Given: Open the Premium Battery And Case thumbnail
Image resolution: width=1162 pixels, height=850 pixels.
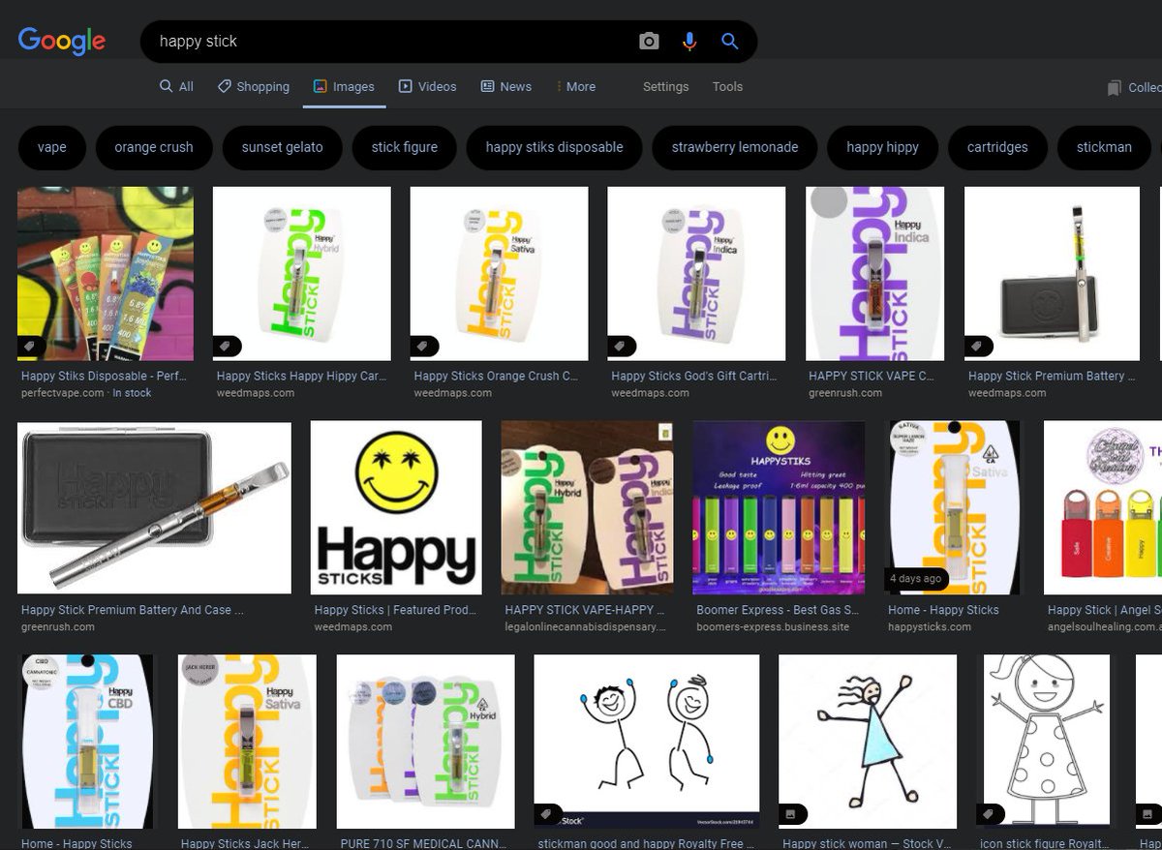Looking at the screenshot, I should click(154, 507).
